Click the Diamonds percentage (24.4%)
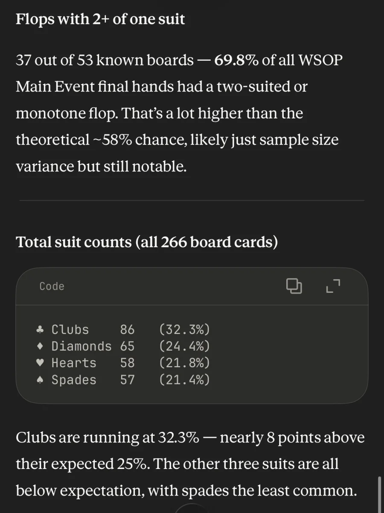Screen dimensions: 384x513 (x=184, y=346)
